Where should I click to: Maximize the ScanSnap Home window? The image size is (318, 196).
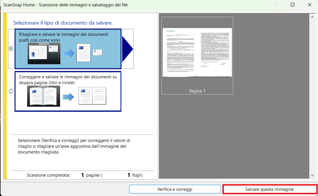click(292, 5)
